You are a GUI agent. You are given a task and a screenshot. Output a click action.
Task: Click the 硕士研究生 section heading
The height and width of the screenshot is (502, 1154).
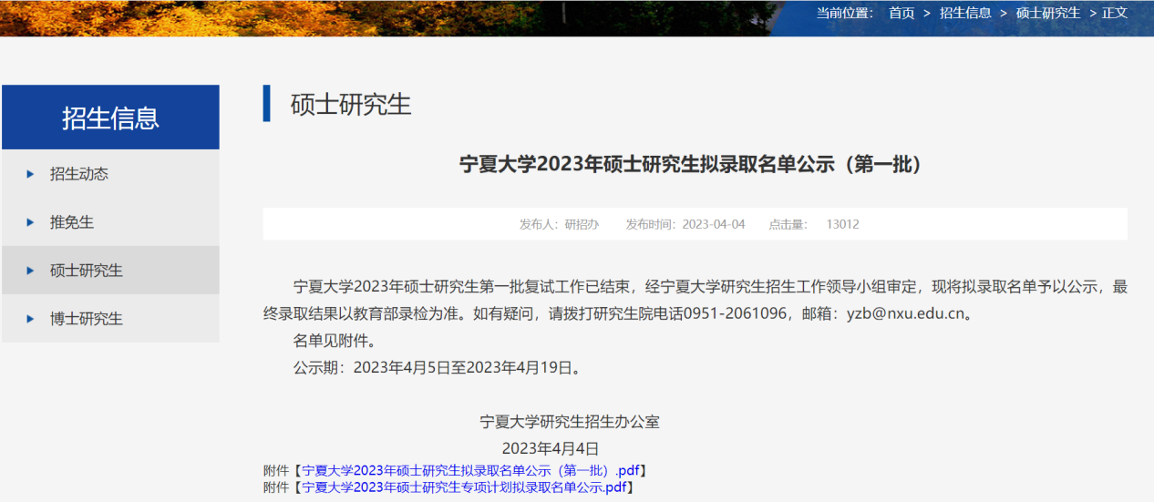pyautogui.click(x=351, y=104)
